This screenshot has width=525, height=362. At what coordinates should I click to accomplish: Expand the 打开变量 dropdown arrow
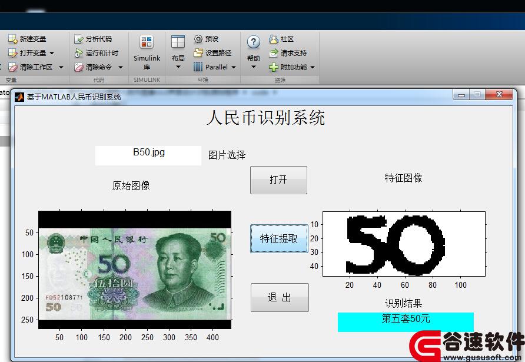click(52, 53)
